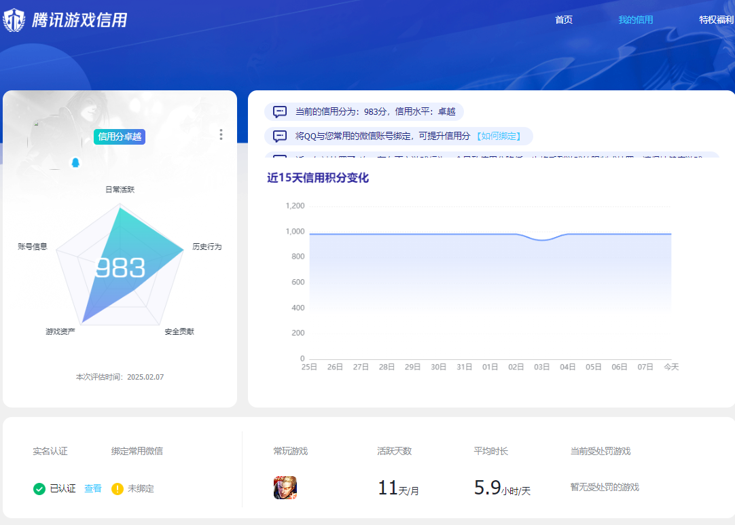Click the 日常活跃 radar label
735x525 pixels.
[x=120, y=189]
